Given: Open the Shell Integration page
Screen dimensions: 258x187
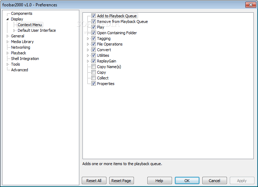Looking at the screenshot, I should click(25, 59).
